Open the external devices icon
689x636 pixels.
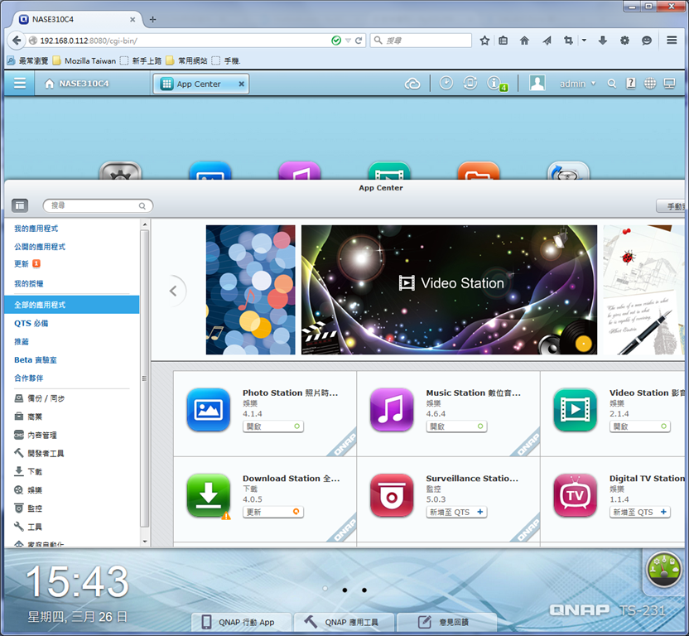(470, 83)
